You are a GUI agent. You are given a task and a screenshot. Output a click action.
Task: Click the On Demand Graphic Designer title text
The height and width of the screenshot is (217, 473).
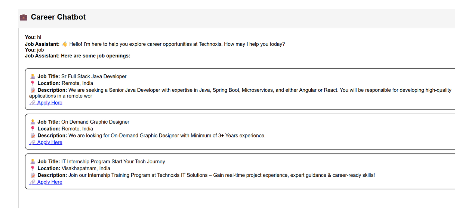coord(95,122)
